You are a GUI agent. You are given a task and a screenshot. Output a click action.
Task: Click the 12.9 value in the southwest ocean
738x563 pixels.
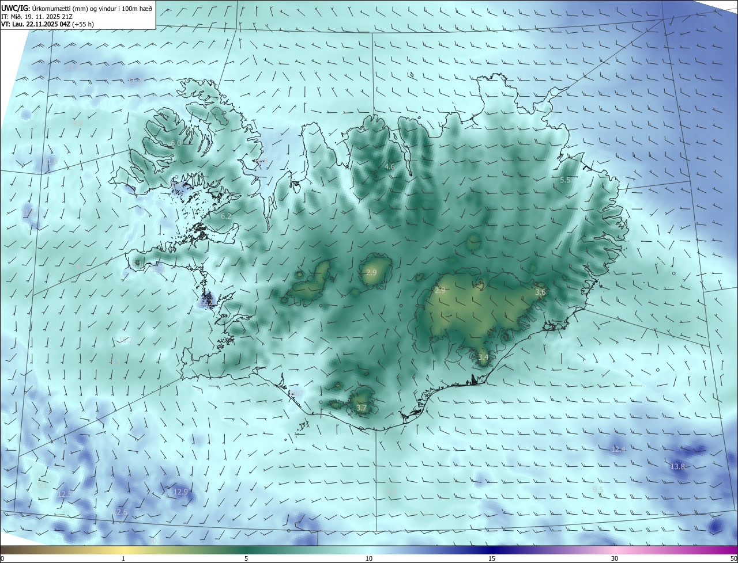click(x=180, y=492)
